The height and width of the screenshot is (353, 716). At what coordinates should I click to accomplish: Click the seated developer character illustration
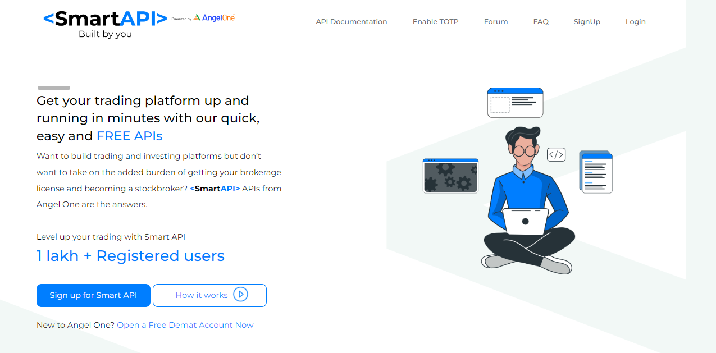pyautogui.click(x=527, y=200)
